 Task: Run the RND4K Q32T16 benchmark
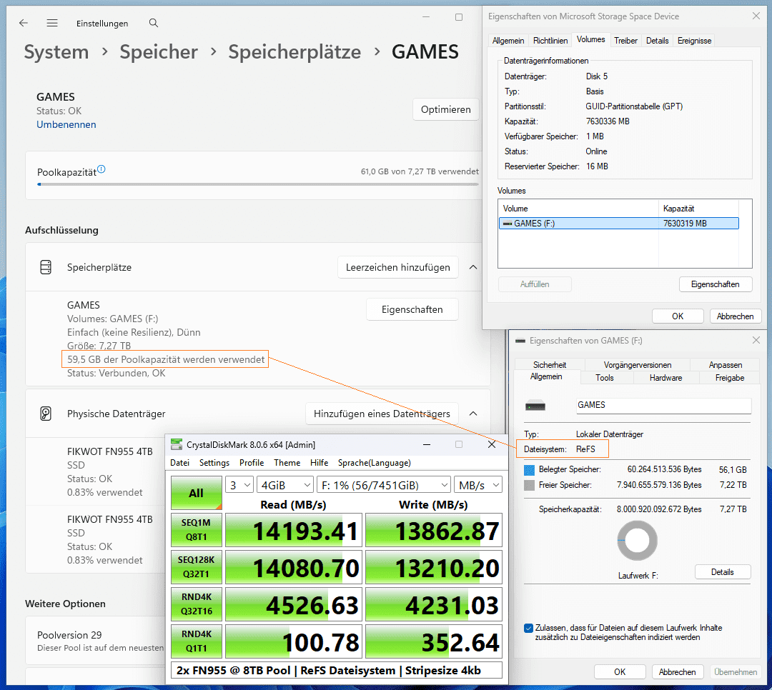(196, 604)
